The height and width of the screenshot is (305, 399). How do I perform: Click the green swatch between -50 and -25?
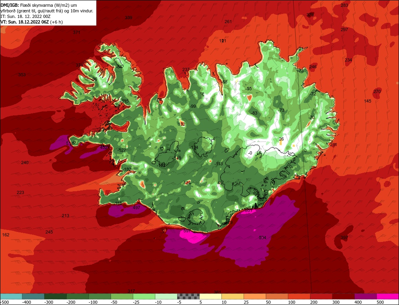[122, 296]
